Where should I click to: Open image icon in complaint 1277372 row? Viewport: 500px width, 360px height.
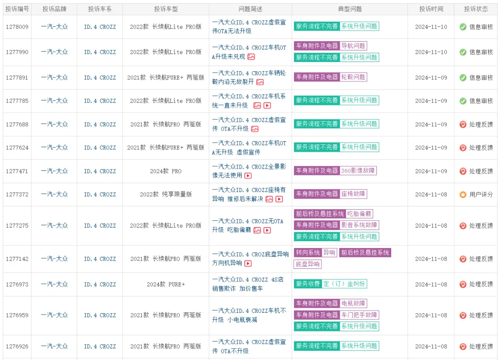click(269, 199)
